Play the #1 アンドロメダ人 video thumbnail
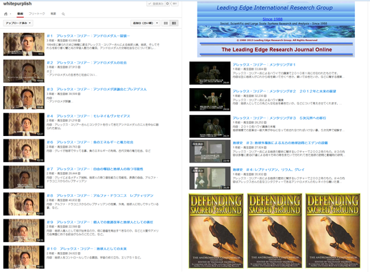 24,44
